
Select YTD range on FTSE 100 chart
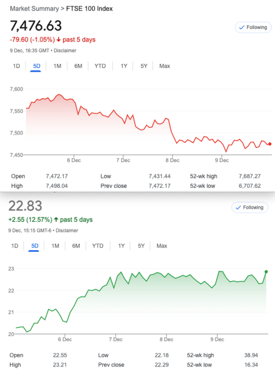click(x=100, y=66)
